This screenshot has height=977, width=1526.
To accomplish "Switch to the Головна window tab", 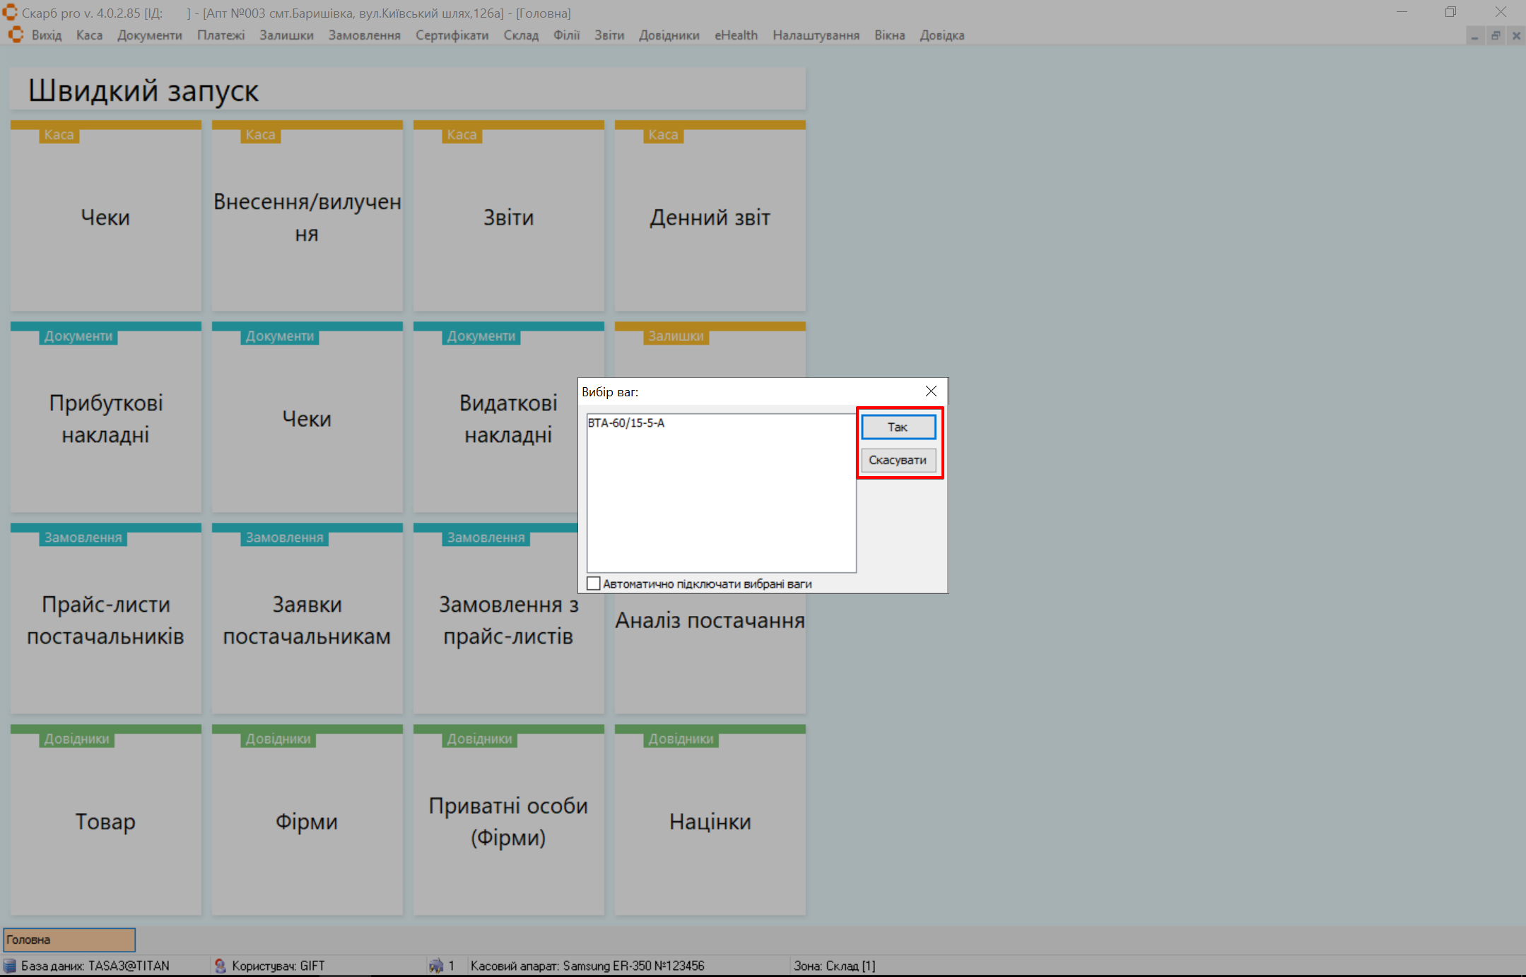I will (x=69, y=940).
